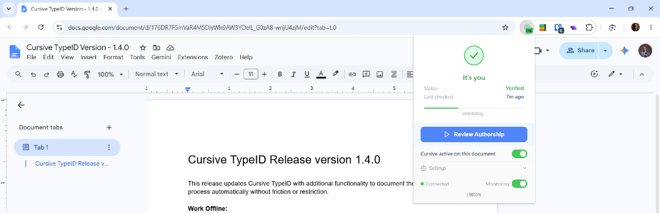The height and width of the screenshot is (213, 660).
Task: Click the Google Lens screen search icon
Action: (613, 28)
